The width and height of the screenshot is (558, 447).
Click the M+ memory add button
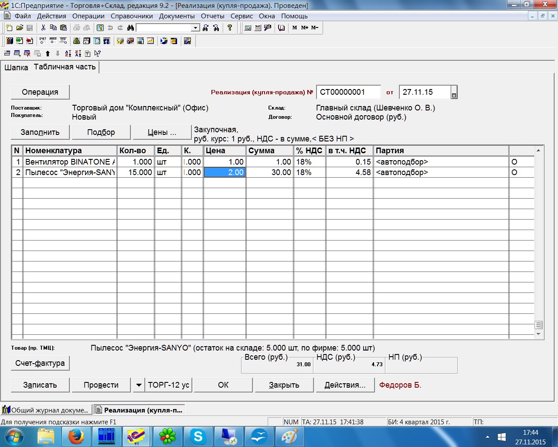coord(304,28)
